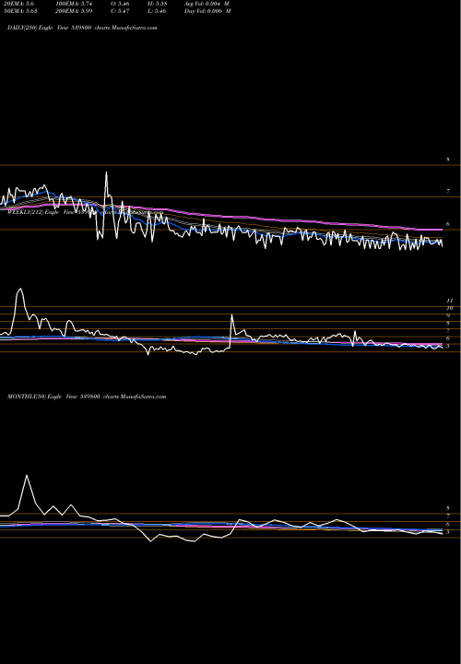
Task: Click the close price 'C:' value
Action: click(121, 11)
